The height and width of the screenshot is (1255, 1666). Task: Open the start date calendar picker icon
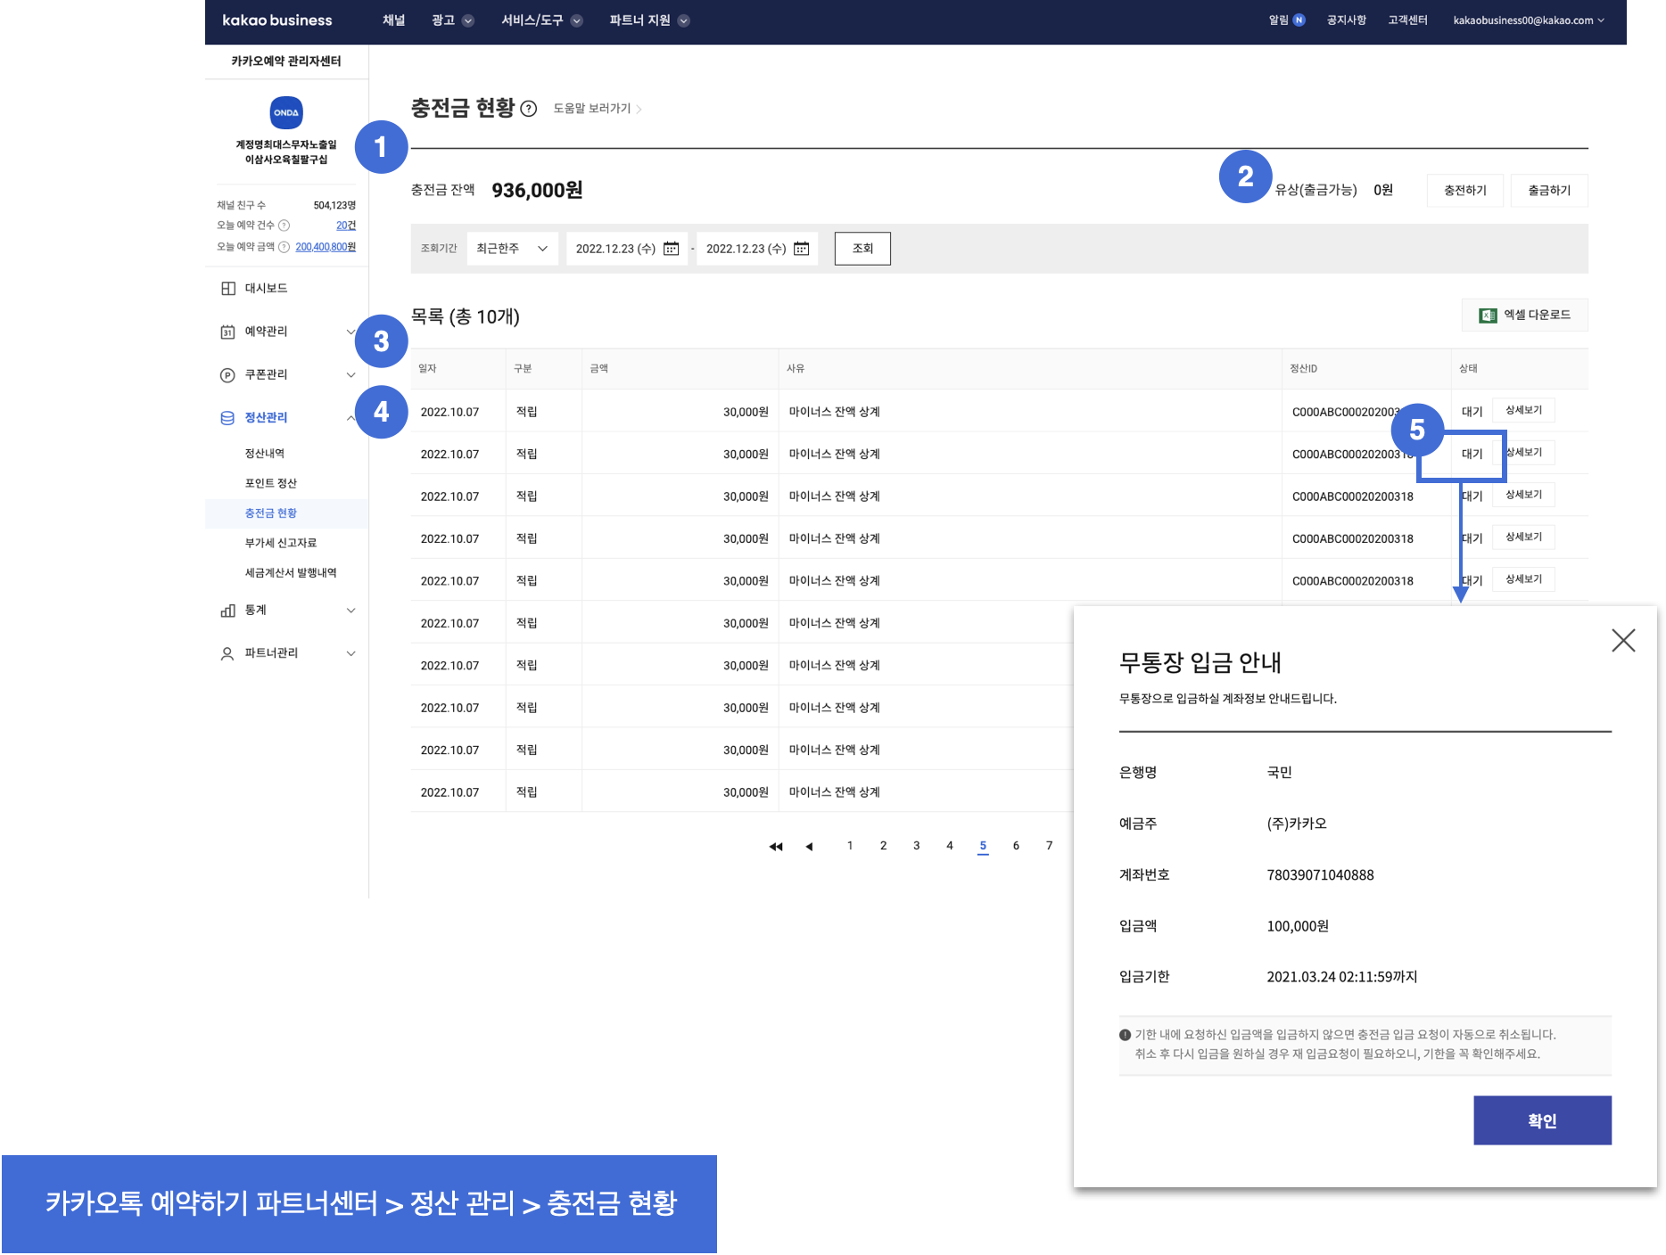pyautogui.click(x=672, y=249)
